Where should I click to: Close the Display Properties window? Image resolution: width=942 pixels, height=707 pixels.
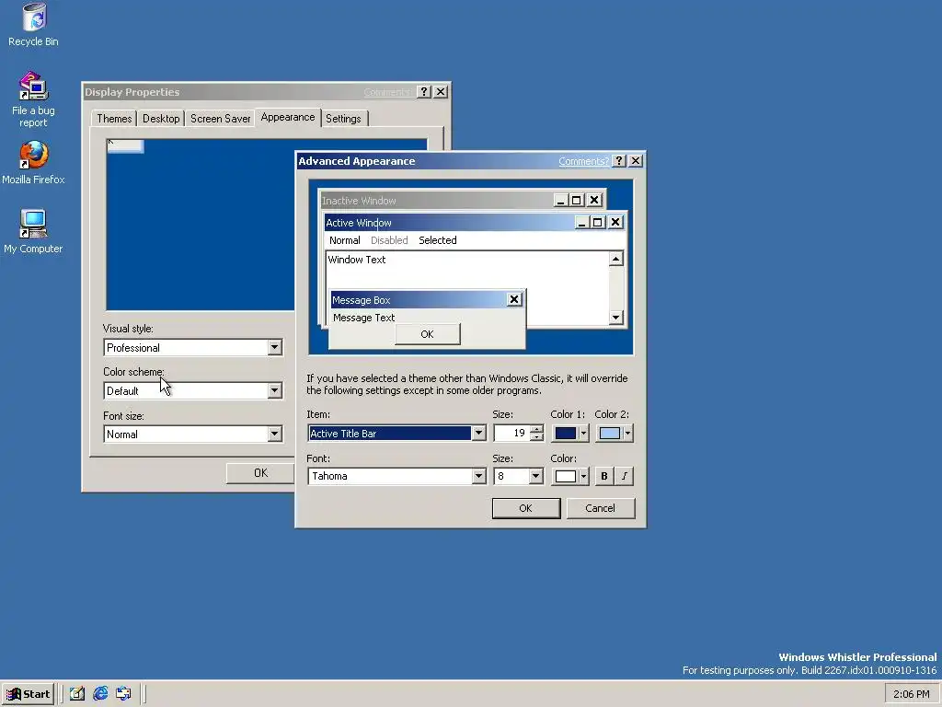pos(441,91)
